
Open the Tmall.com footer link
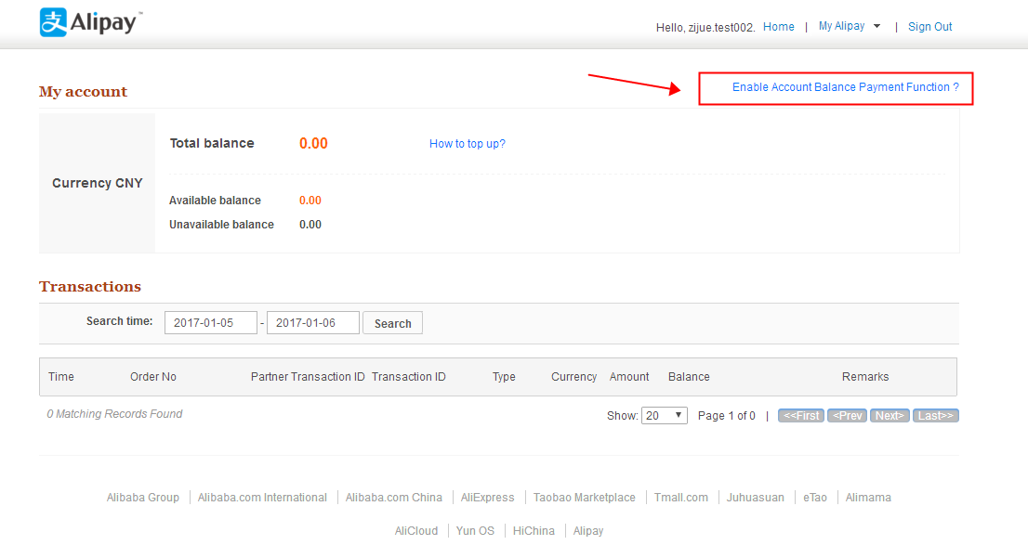pyautogui.click(x=680, y=498)
